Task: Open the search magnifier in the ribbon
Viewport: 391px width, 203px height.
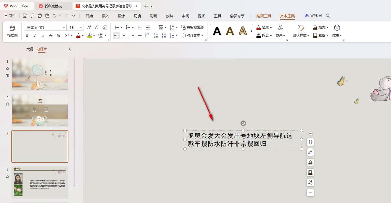Action: (328, 15)
